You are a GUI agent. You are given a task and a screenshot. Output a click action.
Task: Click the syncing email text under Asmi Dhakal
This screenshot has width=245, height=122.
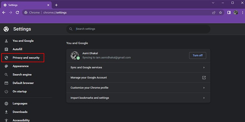(106, 58)
